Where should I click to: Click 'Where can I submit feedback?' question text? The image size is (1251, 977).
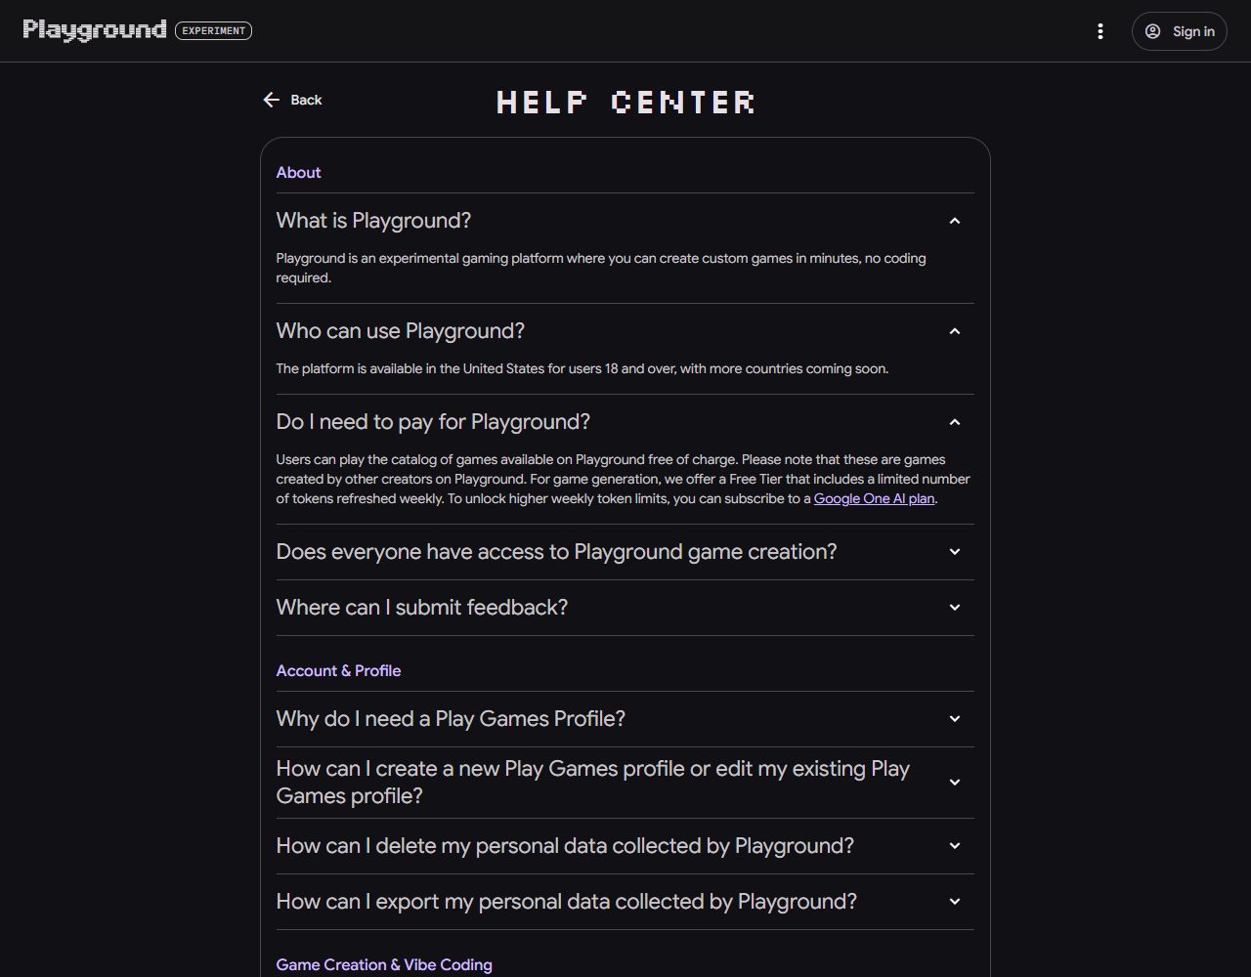(422, 608)
